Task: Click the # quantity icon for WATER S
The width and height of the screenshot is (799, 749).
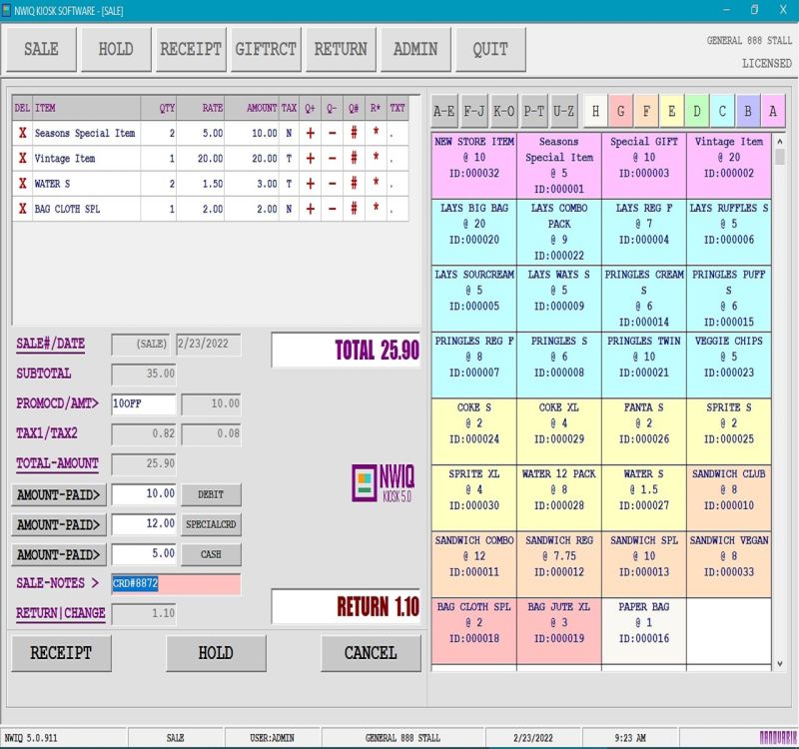Action: coord(354,184)
